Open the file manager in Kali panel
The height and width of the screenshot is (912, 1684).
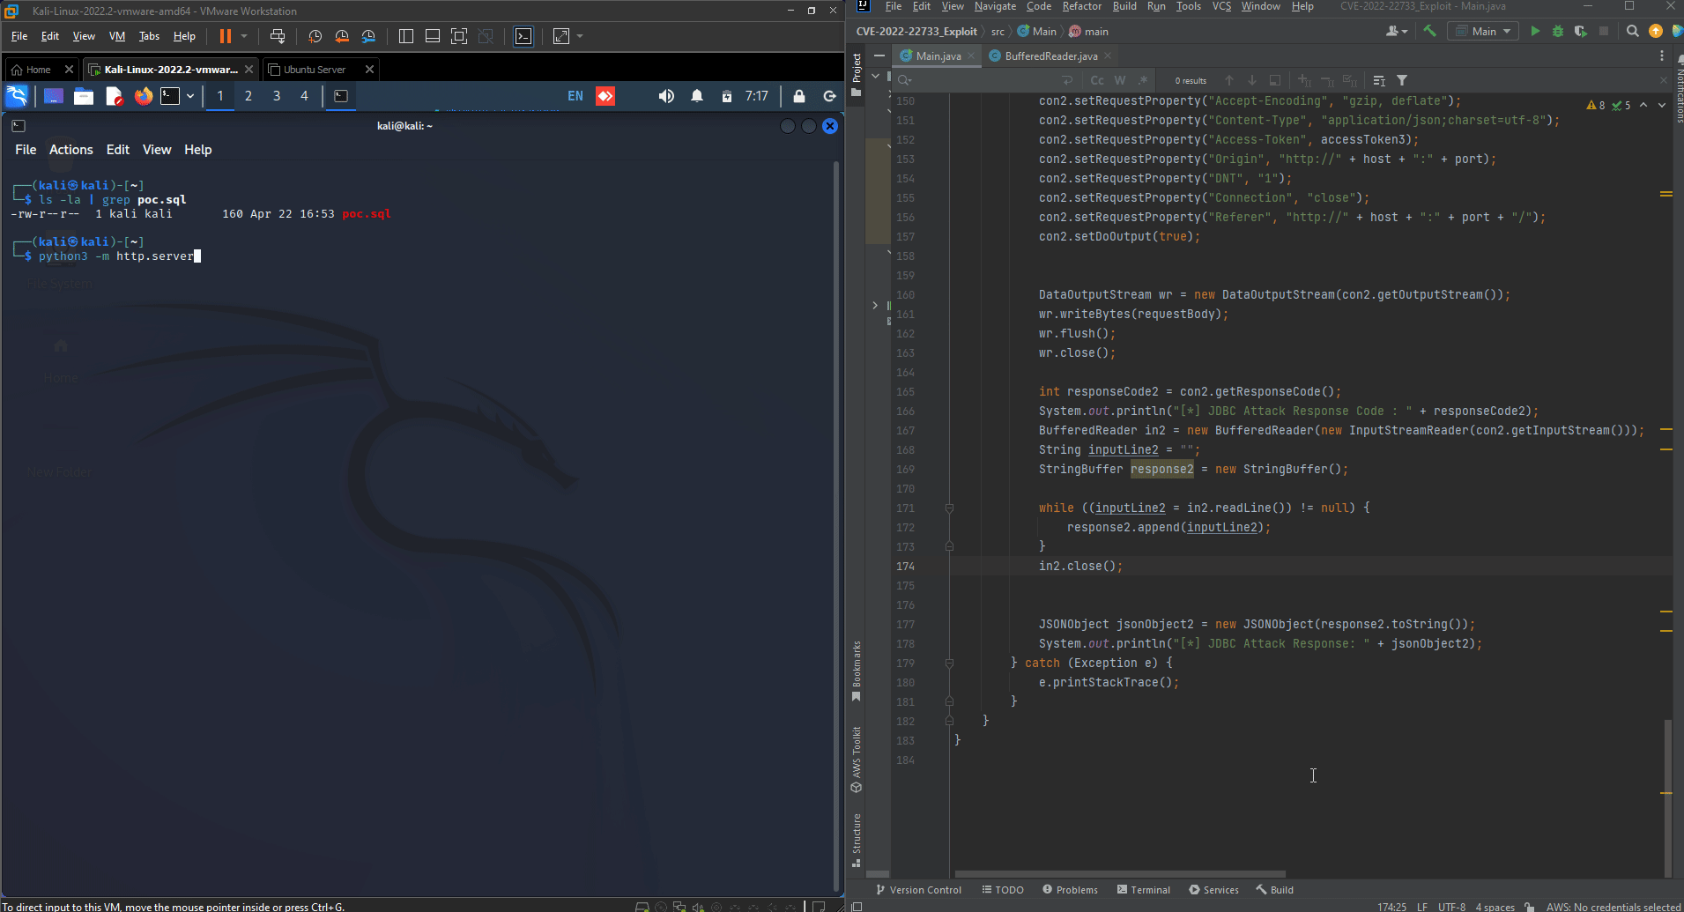(84, 96)
